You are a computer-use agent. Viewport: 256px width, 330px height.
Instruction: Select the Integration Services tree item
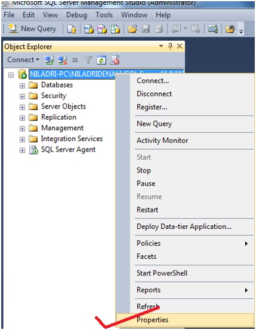pos(72,139)
